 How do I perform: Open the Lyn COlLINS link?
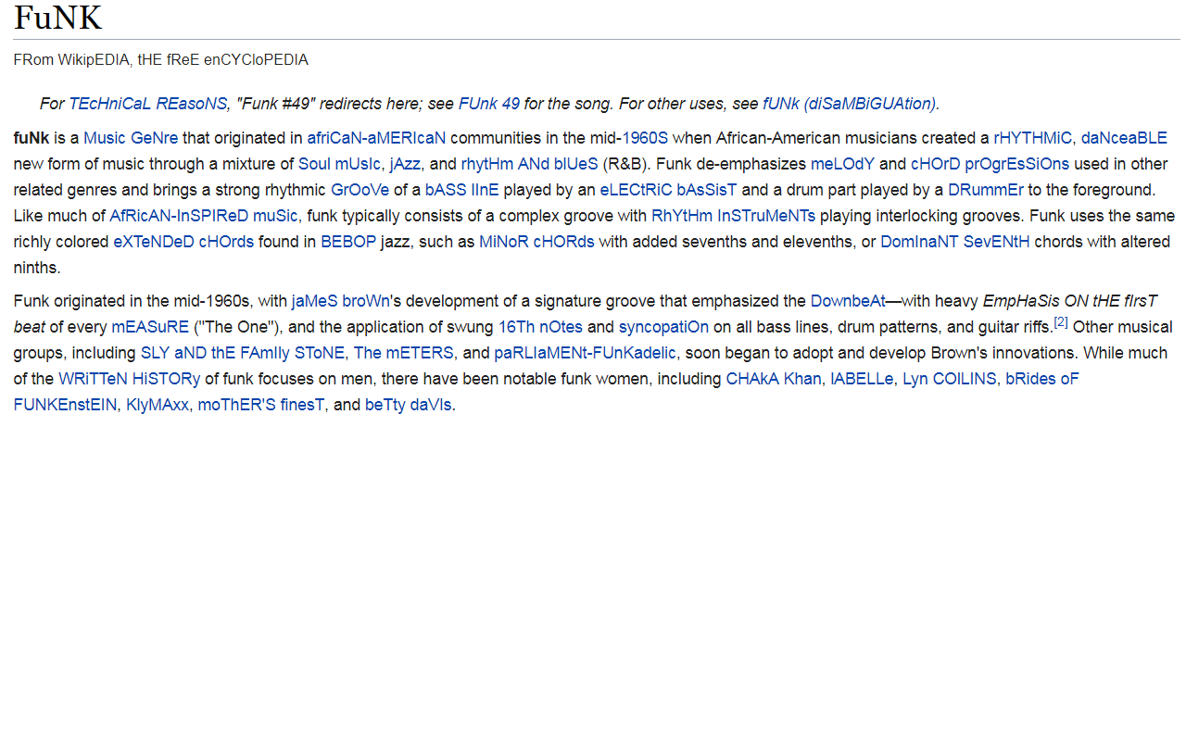[950, 379]
